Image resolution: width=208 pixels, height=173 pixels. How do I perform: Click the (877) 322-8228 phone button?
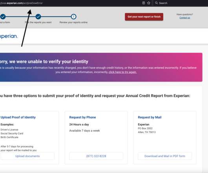coord(96,156)
